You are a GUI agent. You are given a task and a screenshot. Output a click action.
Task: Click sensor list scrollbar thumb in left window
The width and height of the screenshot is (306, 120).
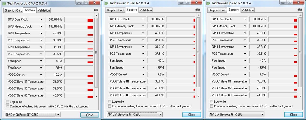click(96, 52)
